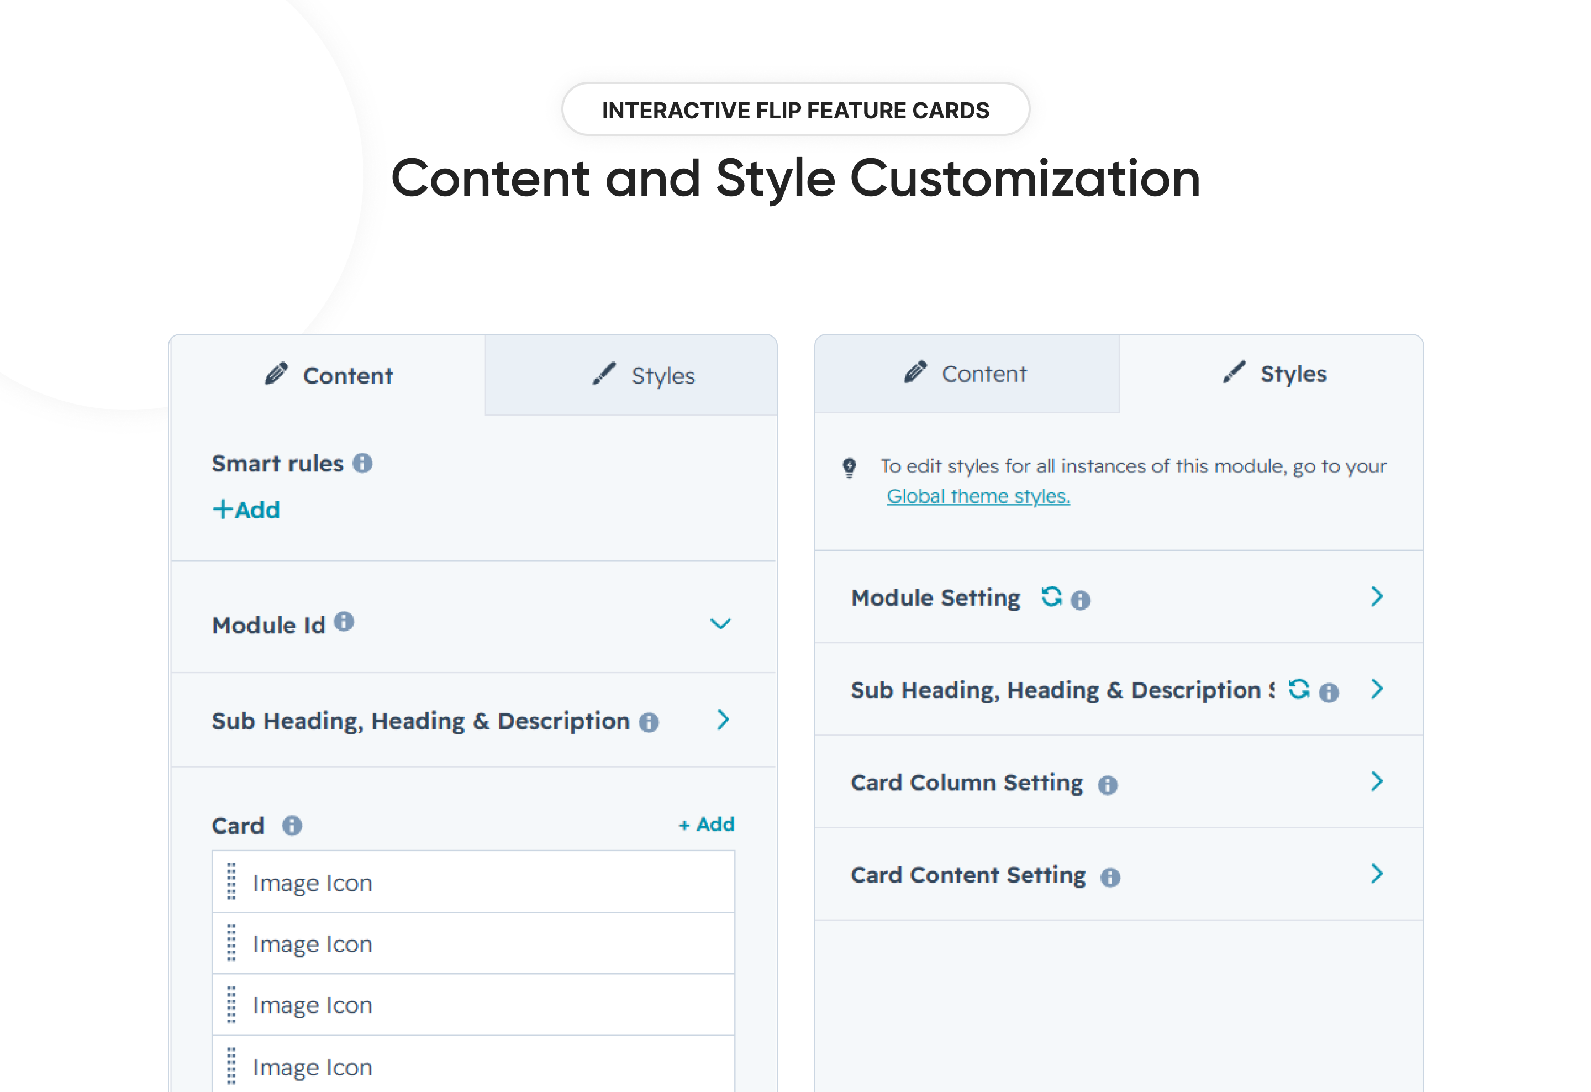Expand the Module Id dropdown chevron
The image size is (1591, 1092).
(720, 624)
